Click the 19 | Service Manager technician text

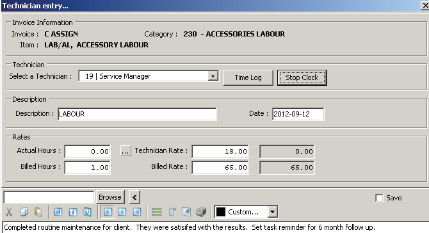point(118,76)
